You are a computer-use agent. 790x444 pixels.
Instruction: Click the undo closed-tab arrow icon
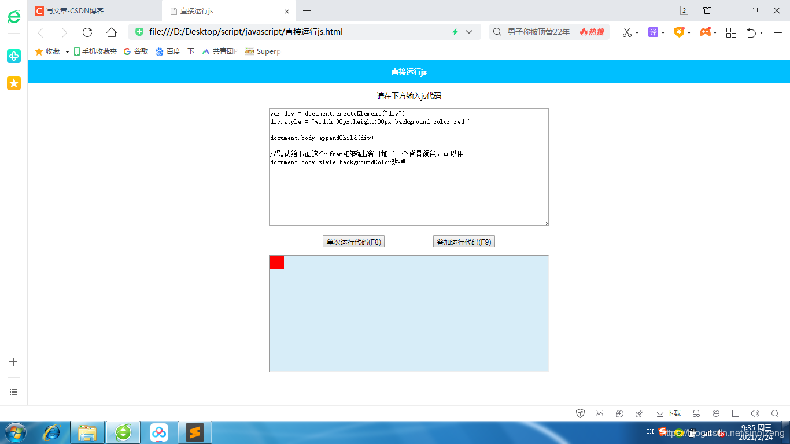point(751,32)
